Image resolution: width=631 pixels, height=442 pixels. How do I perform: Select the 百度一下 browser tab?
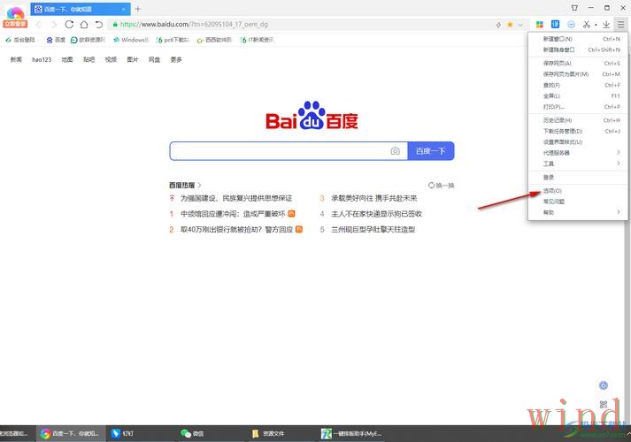pos(81,9)
